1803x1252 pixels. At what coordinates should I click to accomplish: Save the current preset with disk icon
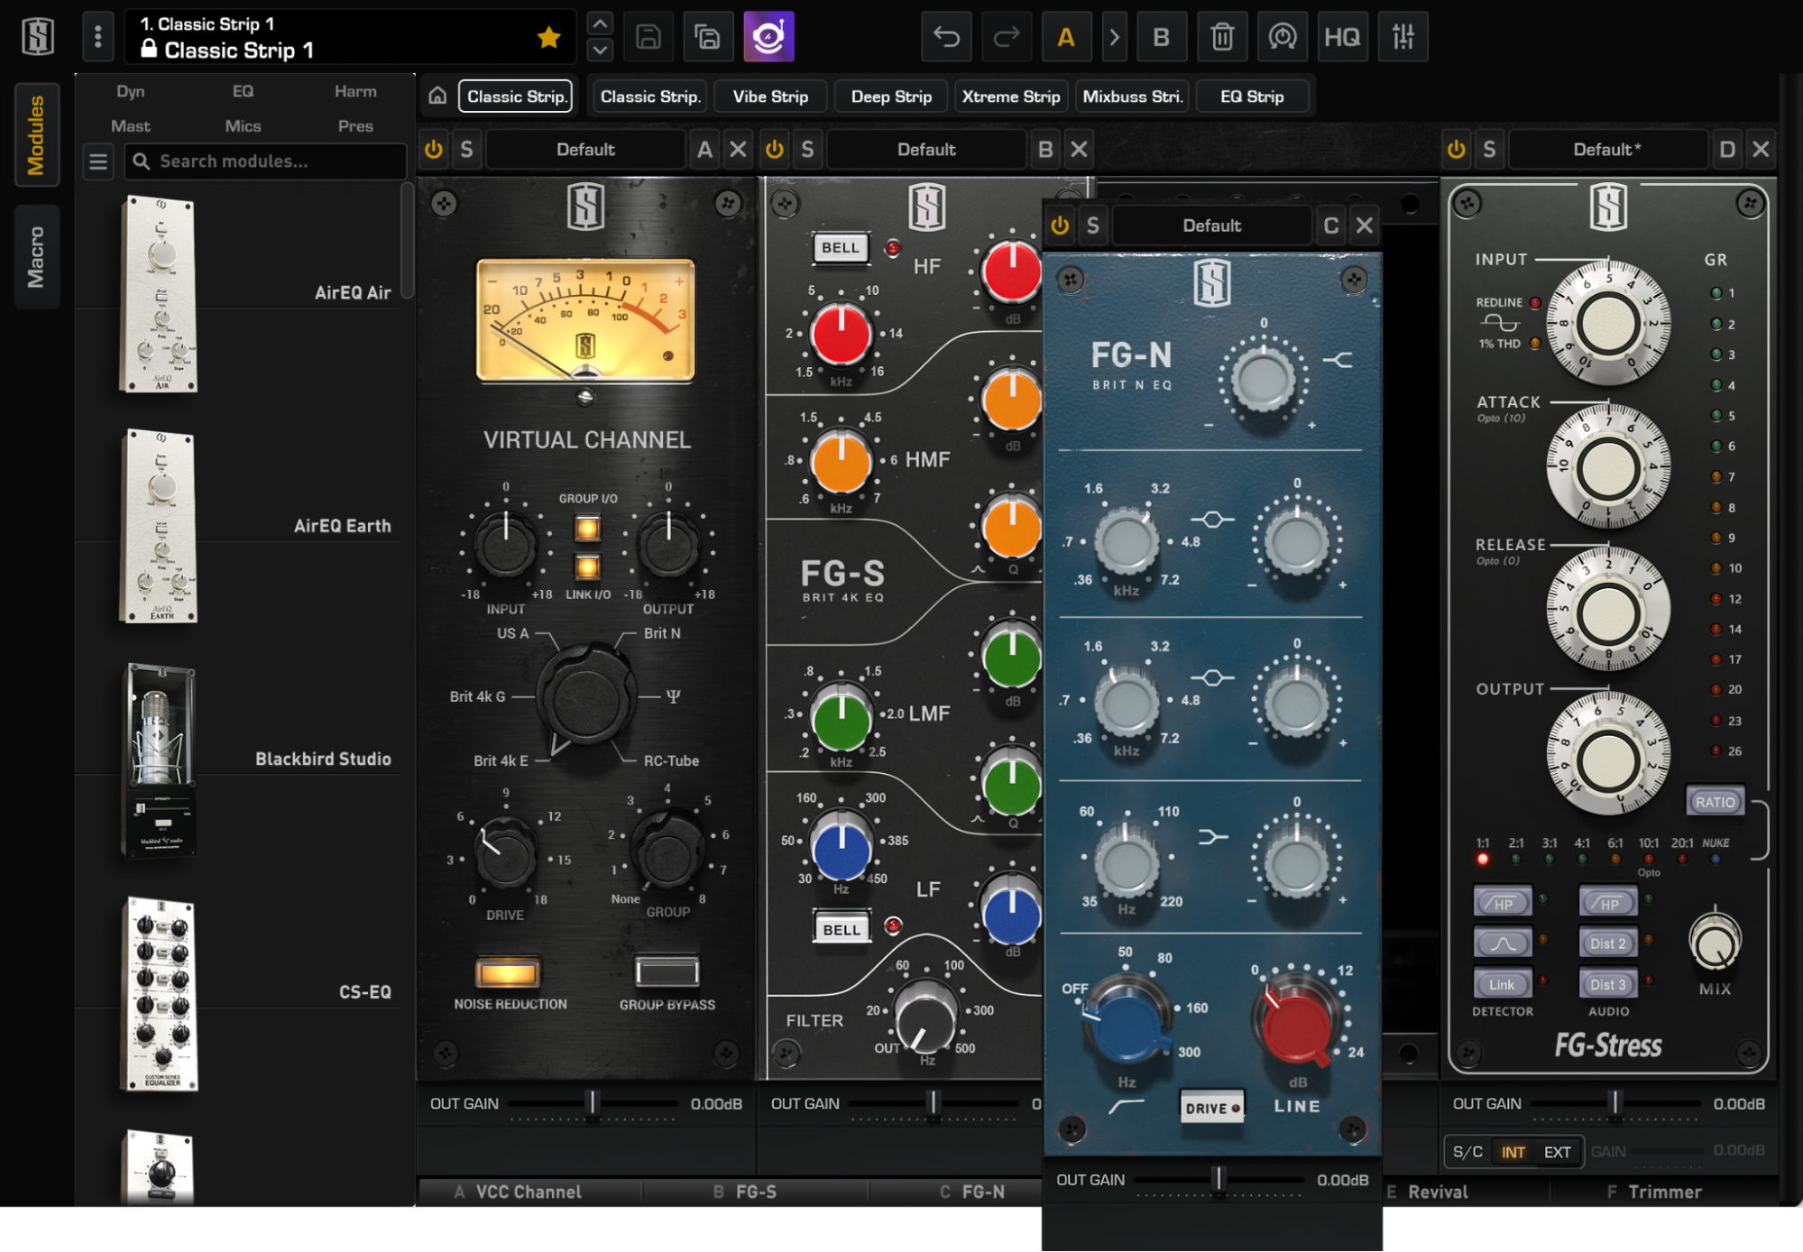tap(649, 37)
